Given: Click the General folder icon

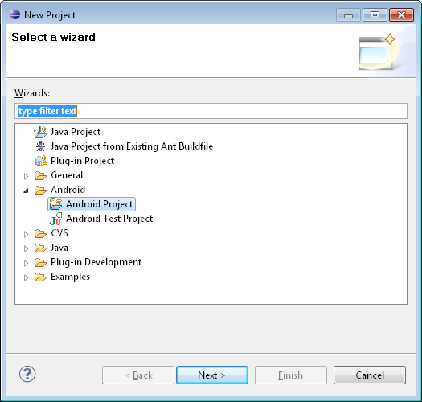Looking at the screenshot, I should pos(40,175).
